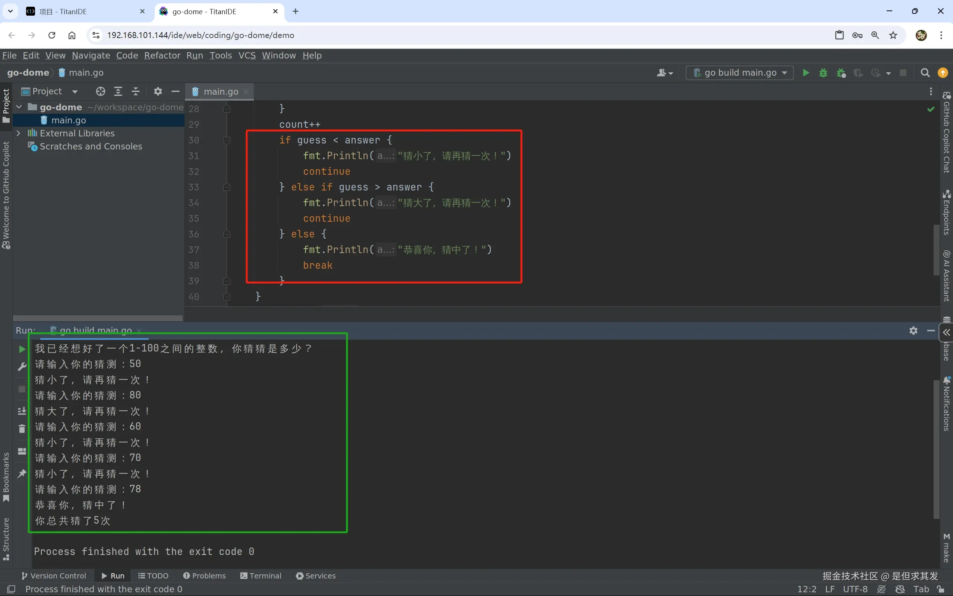Select the opened file locate target icon

click(x=101, y=91)
